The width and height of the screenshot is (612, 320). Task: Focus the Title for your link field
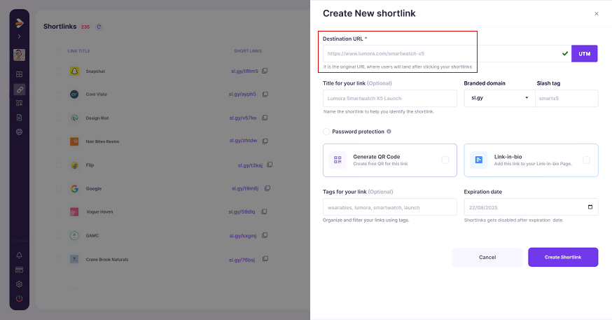pyautogui.click(x=389, y=98)
